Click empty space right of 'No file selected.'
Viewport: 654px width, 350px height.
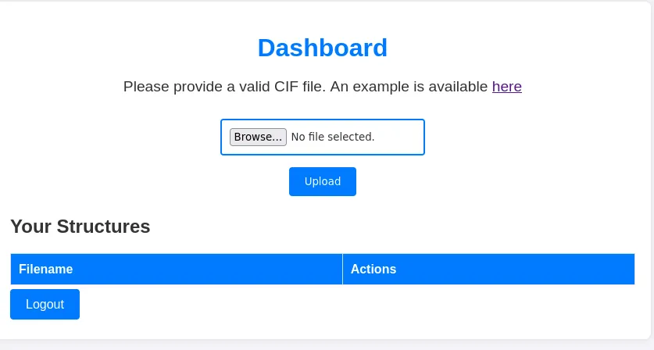pyautogui.click(x=400, y=137)
